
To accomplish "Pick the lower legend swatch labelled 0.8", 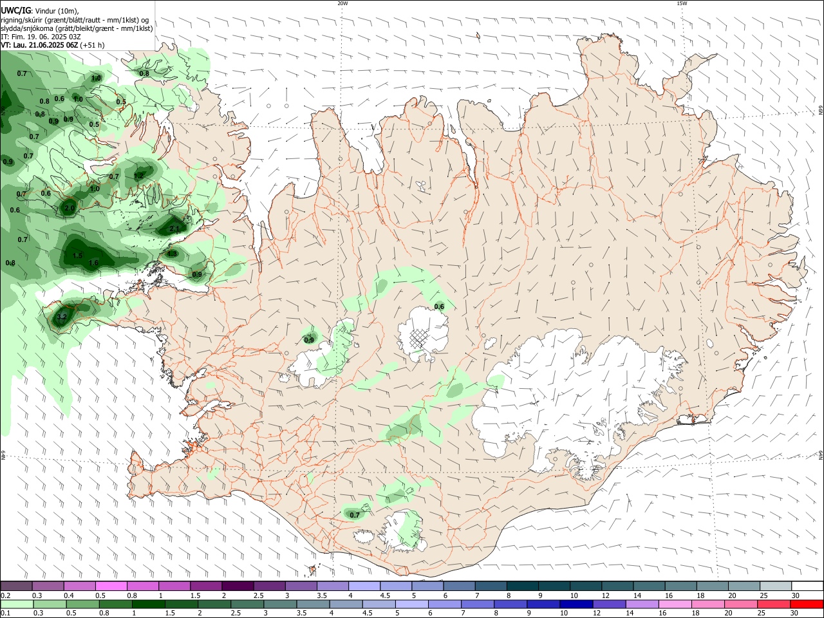I will click(x=115, y=604).
